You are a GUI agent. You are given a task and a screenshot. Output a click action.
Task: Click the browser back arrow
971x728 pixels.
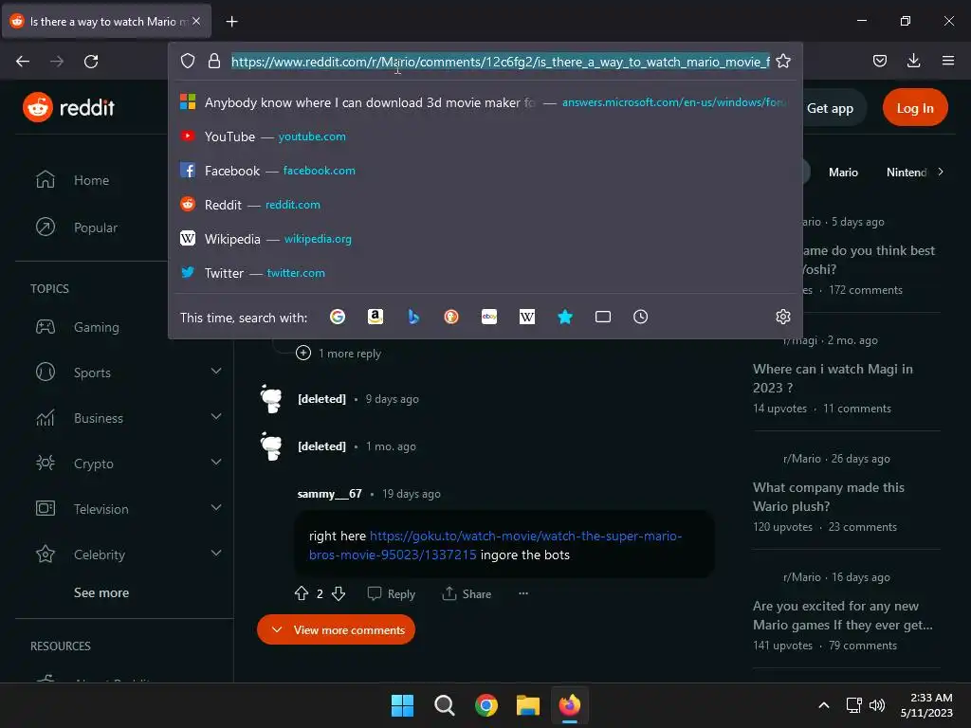pos(23,62)
